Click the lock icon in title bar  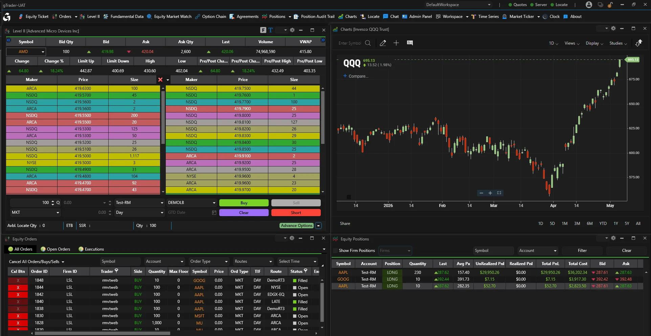pyautogui.click(x=610, y=5)
